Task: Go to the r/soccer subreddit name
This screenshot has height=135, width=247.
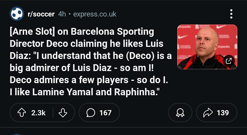Action: tap(41, 14)
